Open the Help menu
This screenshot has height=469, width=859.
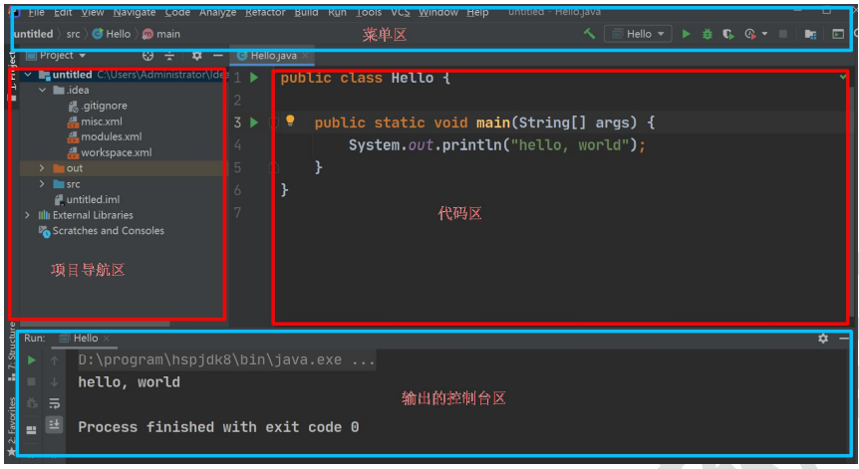tap(477, 12)
